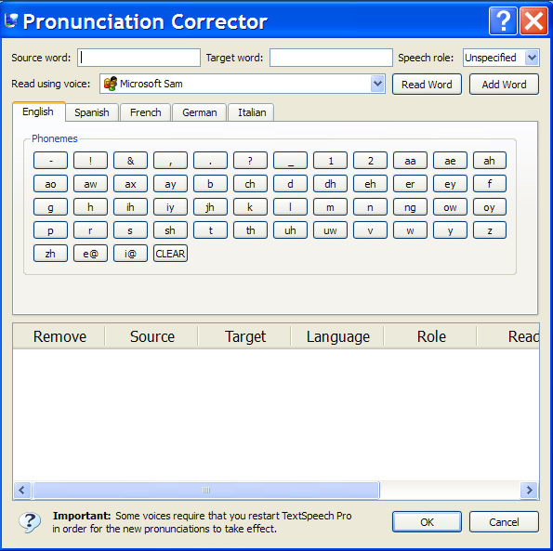Switch to the German tab
The image size is (553, 551).
(199, 112)
